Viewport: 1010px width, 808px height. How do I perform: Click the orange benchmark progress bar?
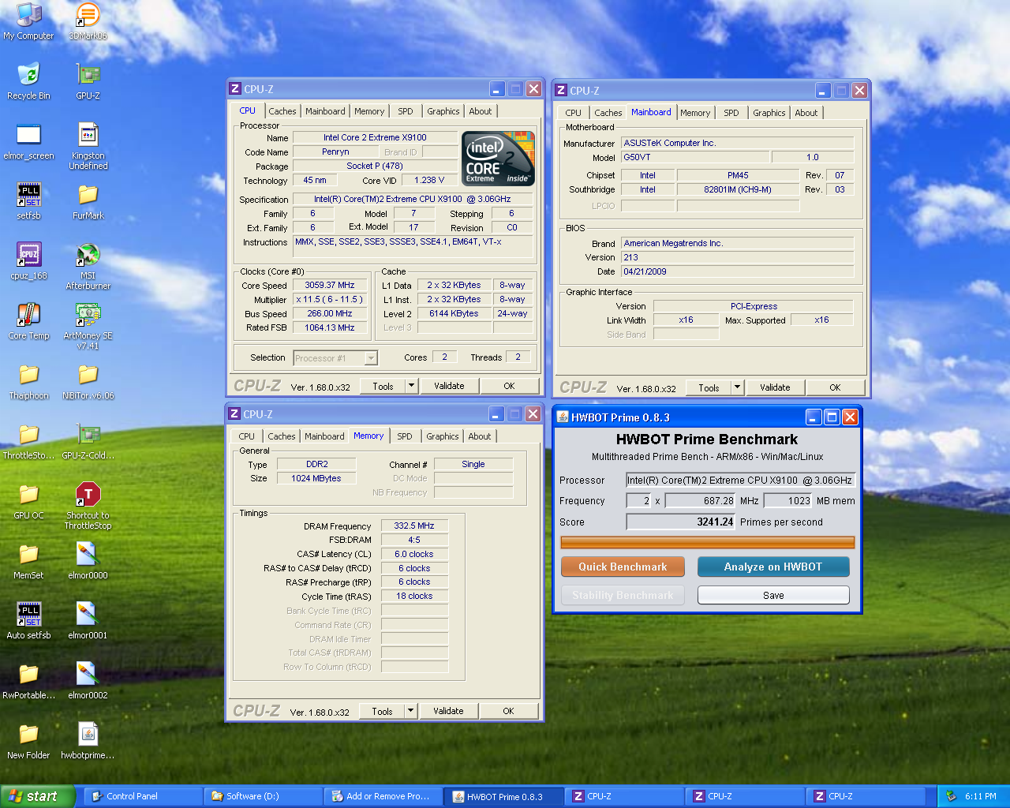tap(708, 542)
